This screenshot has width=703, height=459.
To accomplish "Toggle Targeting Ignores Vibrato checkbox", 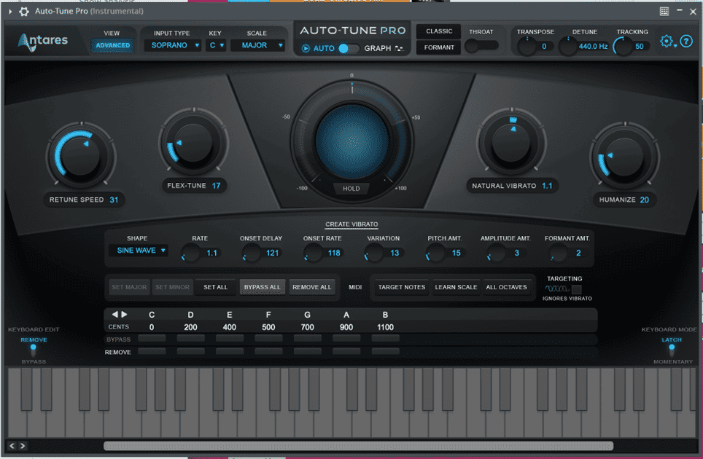I will [577, 289].
